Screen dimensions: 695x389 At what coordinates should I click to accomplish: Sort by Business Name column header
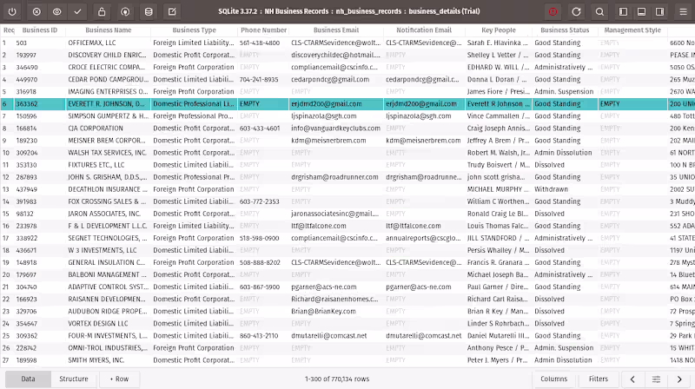tap(108, 30)
